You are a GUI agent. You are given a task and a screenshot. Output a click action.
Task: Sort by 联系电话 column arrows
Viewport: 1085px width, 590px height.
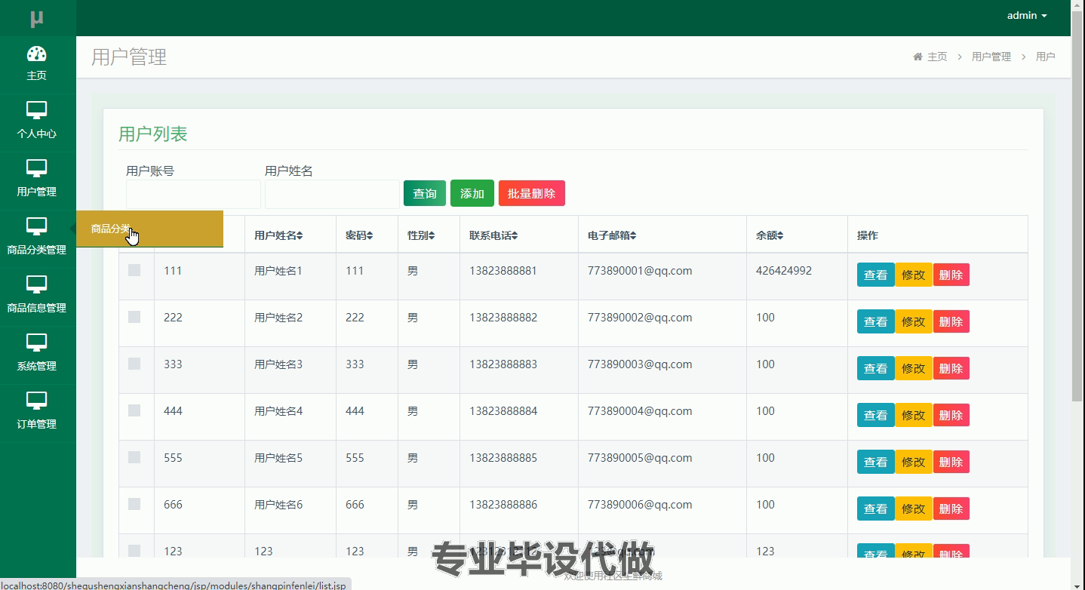tap(515, 235)
